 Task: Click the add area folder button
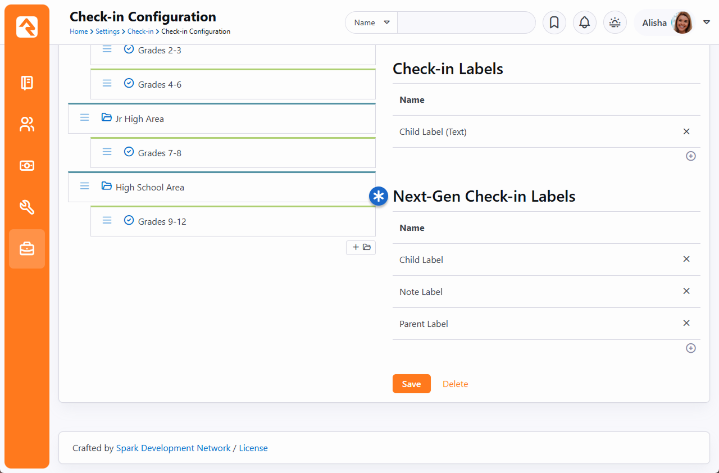click(x=361, y=247)
